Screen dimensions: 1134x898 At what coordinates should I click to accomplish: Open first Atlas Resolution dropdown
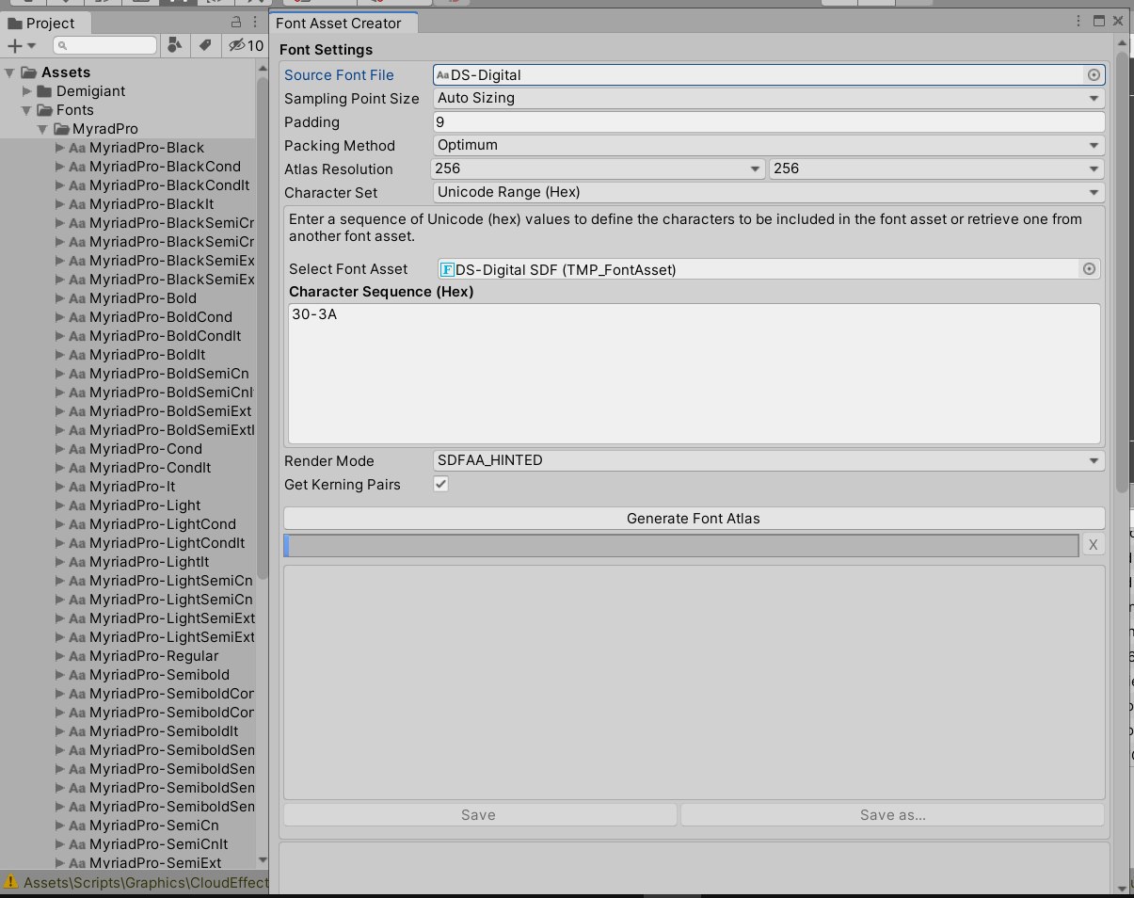[x=599, y=168]
